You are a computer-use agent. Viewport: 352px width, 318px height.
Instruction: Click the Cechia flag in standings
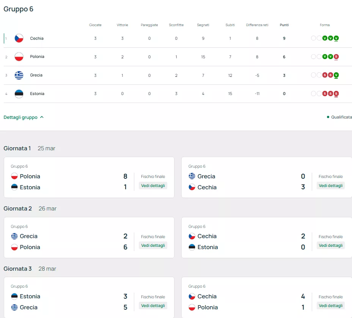(x=19, y=38)
